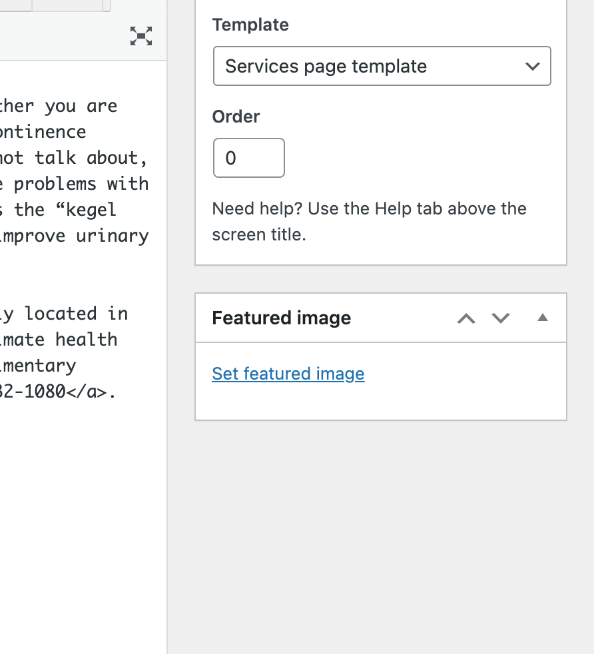The height and width of the screenshot is (654, 594).
Task: Open the Services page template dropdown
Action: (382, 66)
